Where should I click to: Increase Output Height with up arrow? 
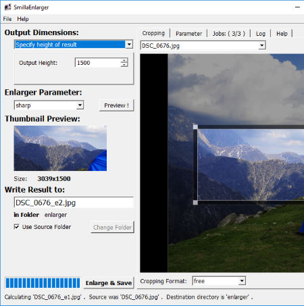[x=124, y=60]
